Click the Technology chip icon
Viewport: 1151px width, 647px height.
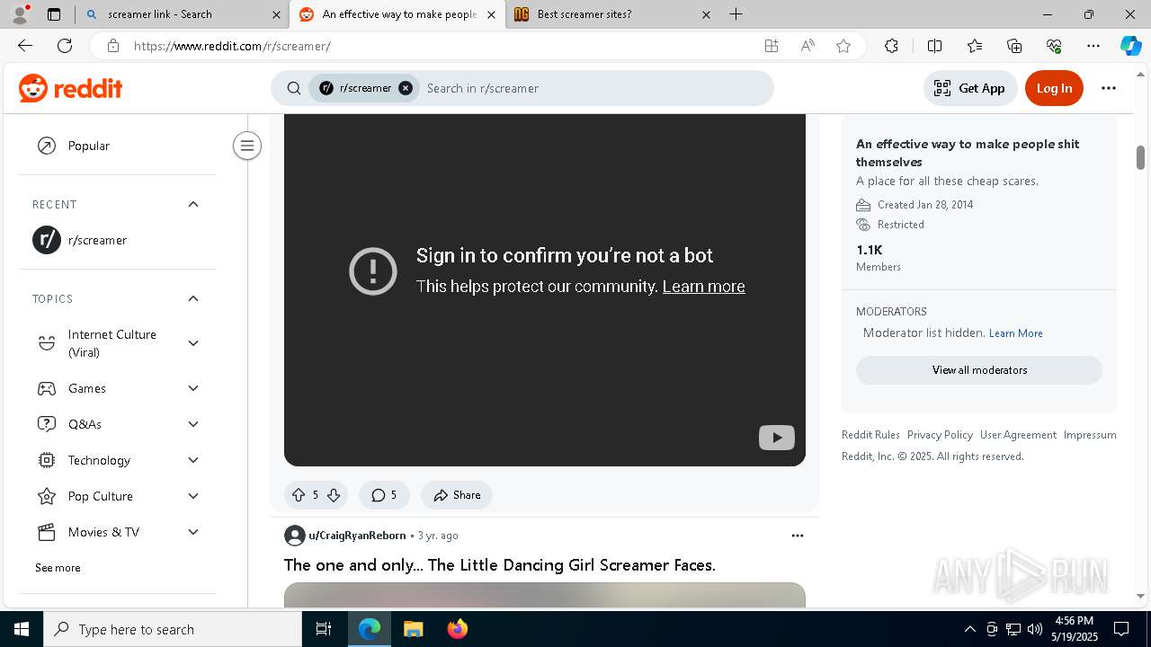pos(47,460)
